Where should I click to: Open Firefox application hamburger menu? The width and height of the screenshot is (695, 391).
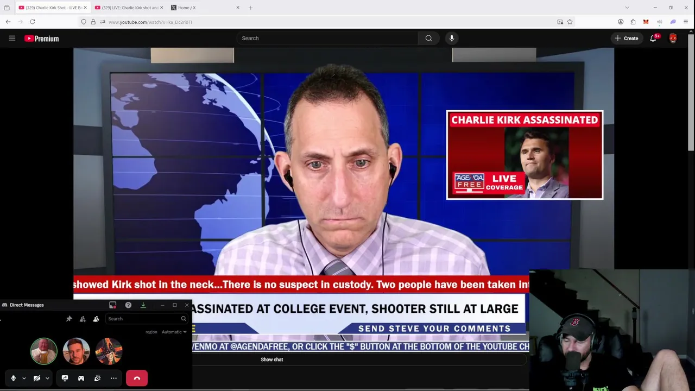pos(686,22)
